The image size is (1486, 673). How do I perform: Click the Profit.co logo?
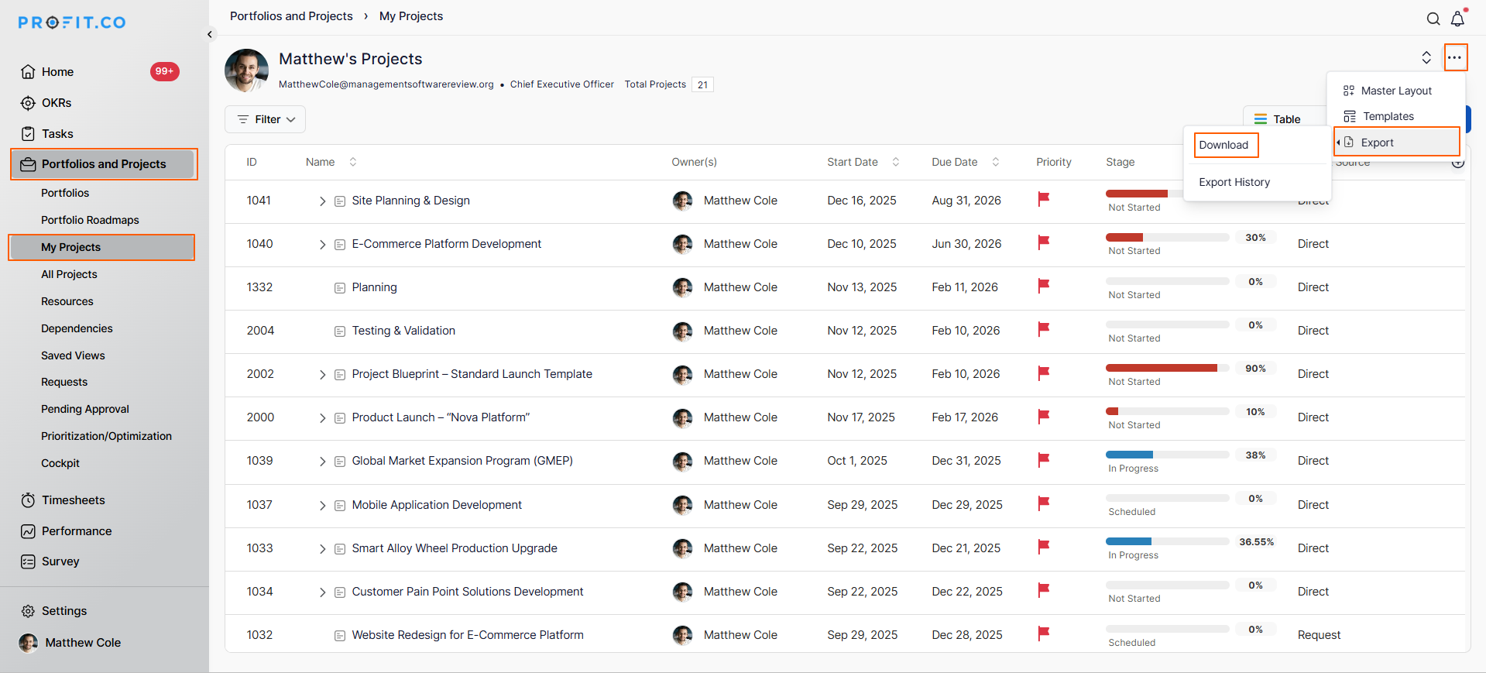72,22
